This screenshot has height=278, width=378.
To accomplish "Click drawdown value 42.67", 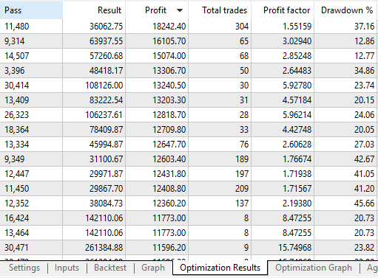I will pyautogui.click(x=365, y=159).
